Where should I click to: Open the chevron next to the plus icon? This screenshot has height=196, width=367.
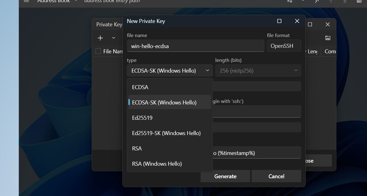(x=113, y=38)
